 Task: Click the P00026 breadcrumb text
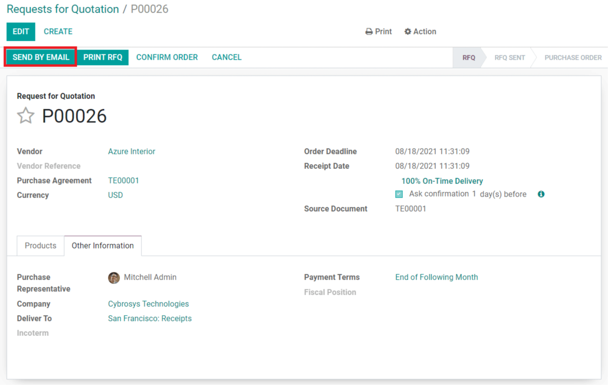150,9
